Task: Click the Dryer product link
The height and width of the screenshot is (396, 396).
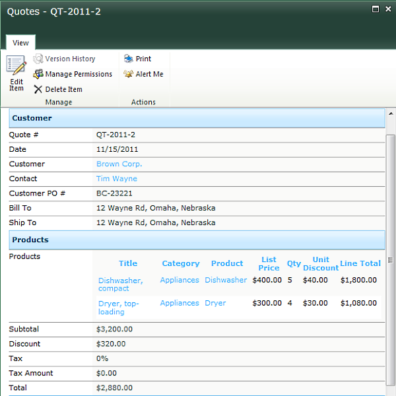Action: pyautogui.click(x=215, y=303)
